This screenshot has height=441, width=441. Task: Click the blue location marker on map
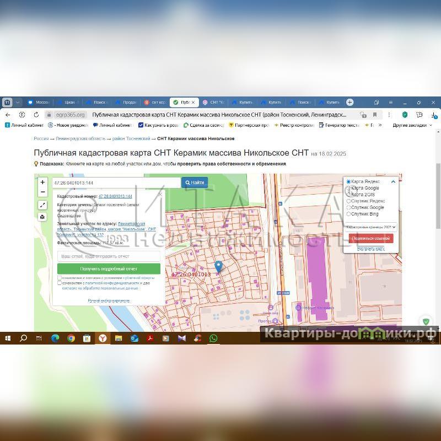point(218,267)
